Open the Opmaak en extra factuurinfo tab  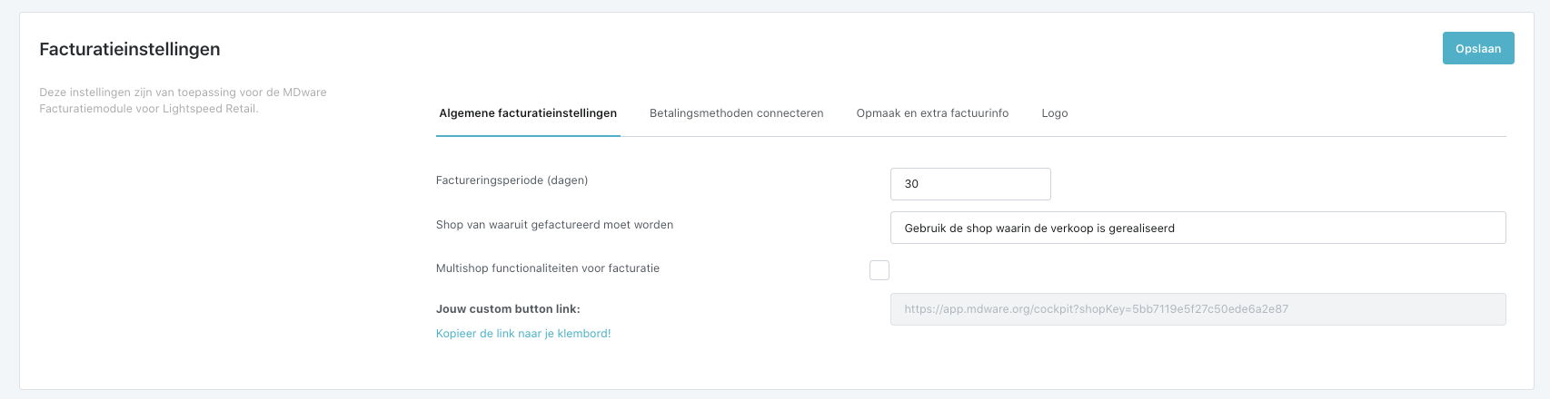(x=932, y=113)
